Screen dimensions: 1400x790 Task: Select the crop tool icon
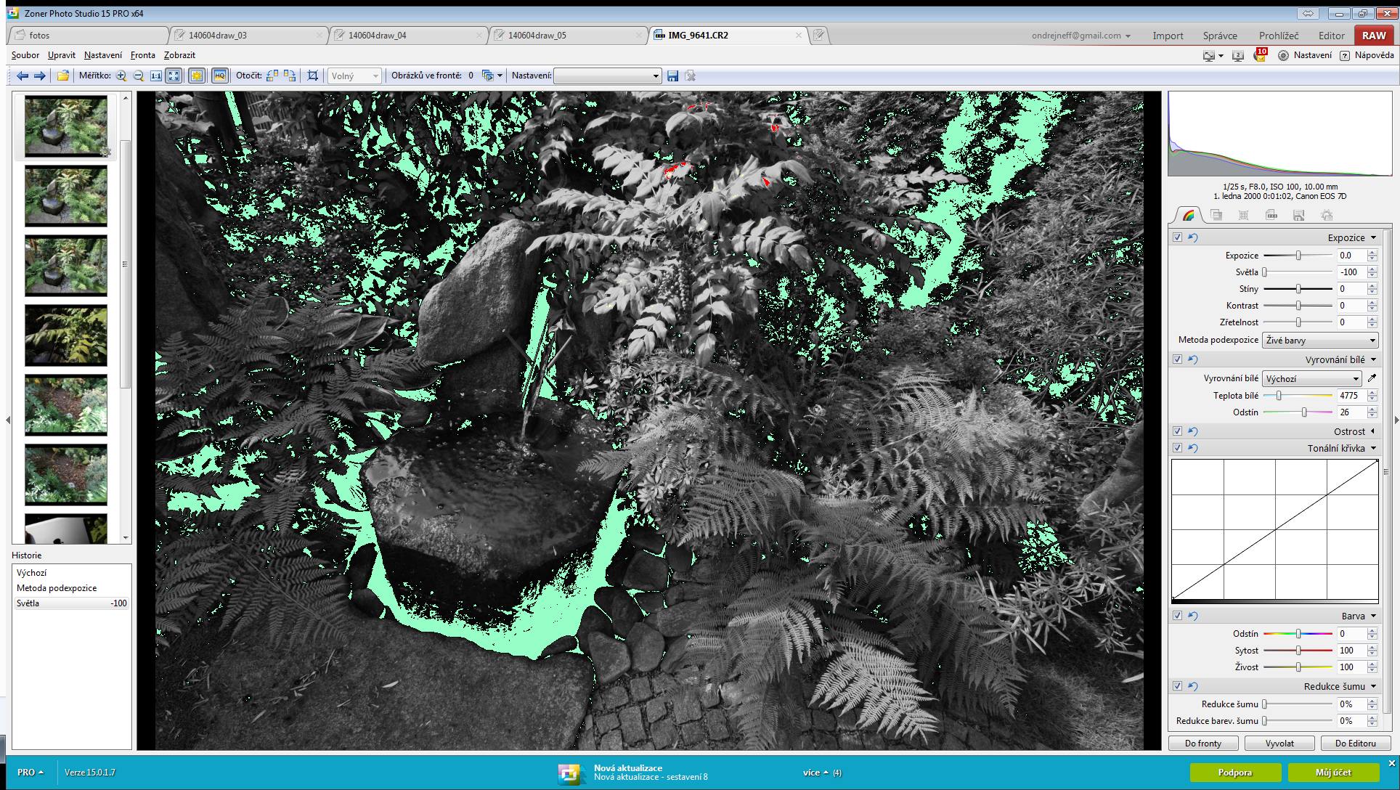(313, 76)
